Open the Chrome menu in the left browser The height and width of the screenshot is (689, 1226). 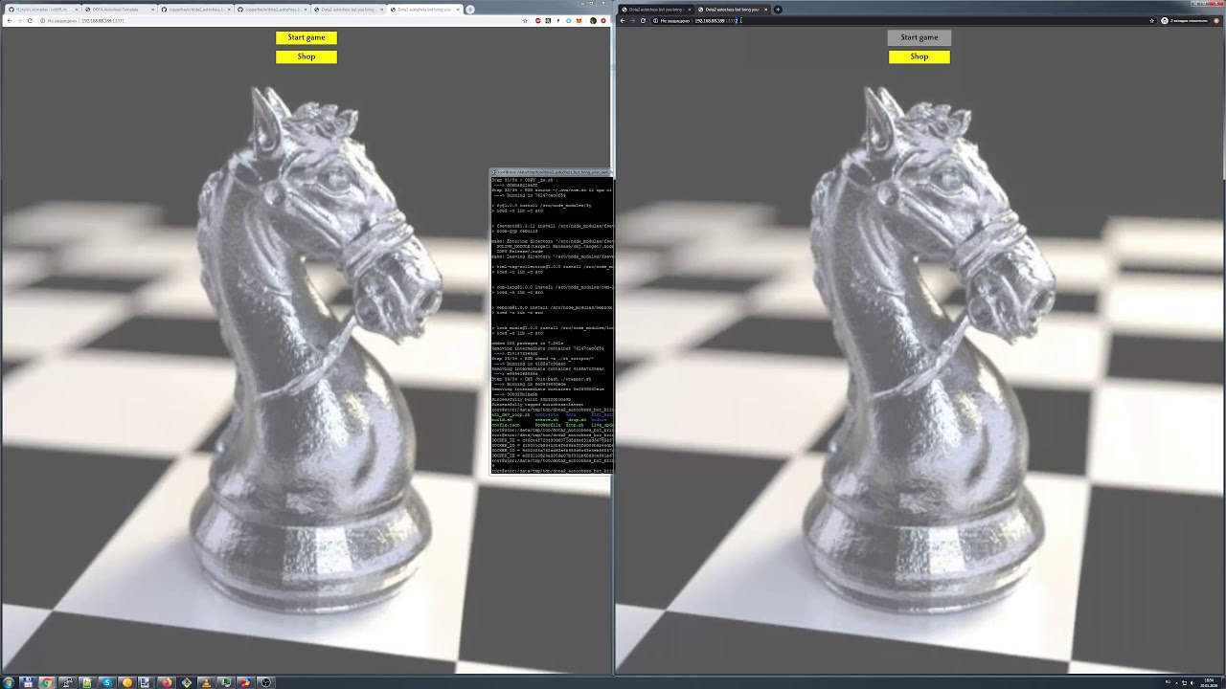point(603,20)
